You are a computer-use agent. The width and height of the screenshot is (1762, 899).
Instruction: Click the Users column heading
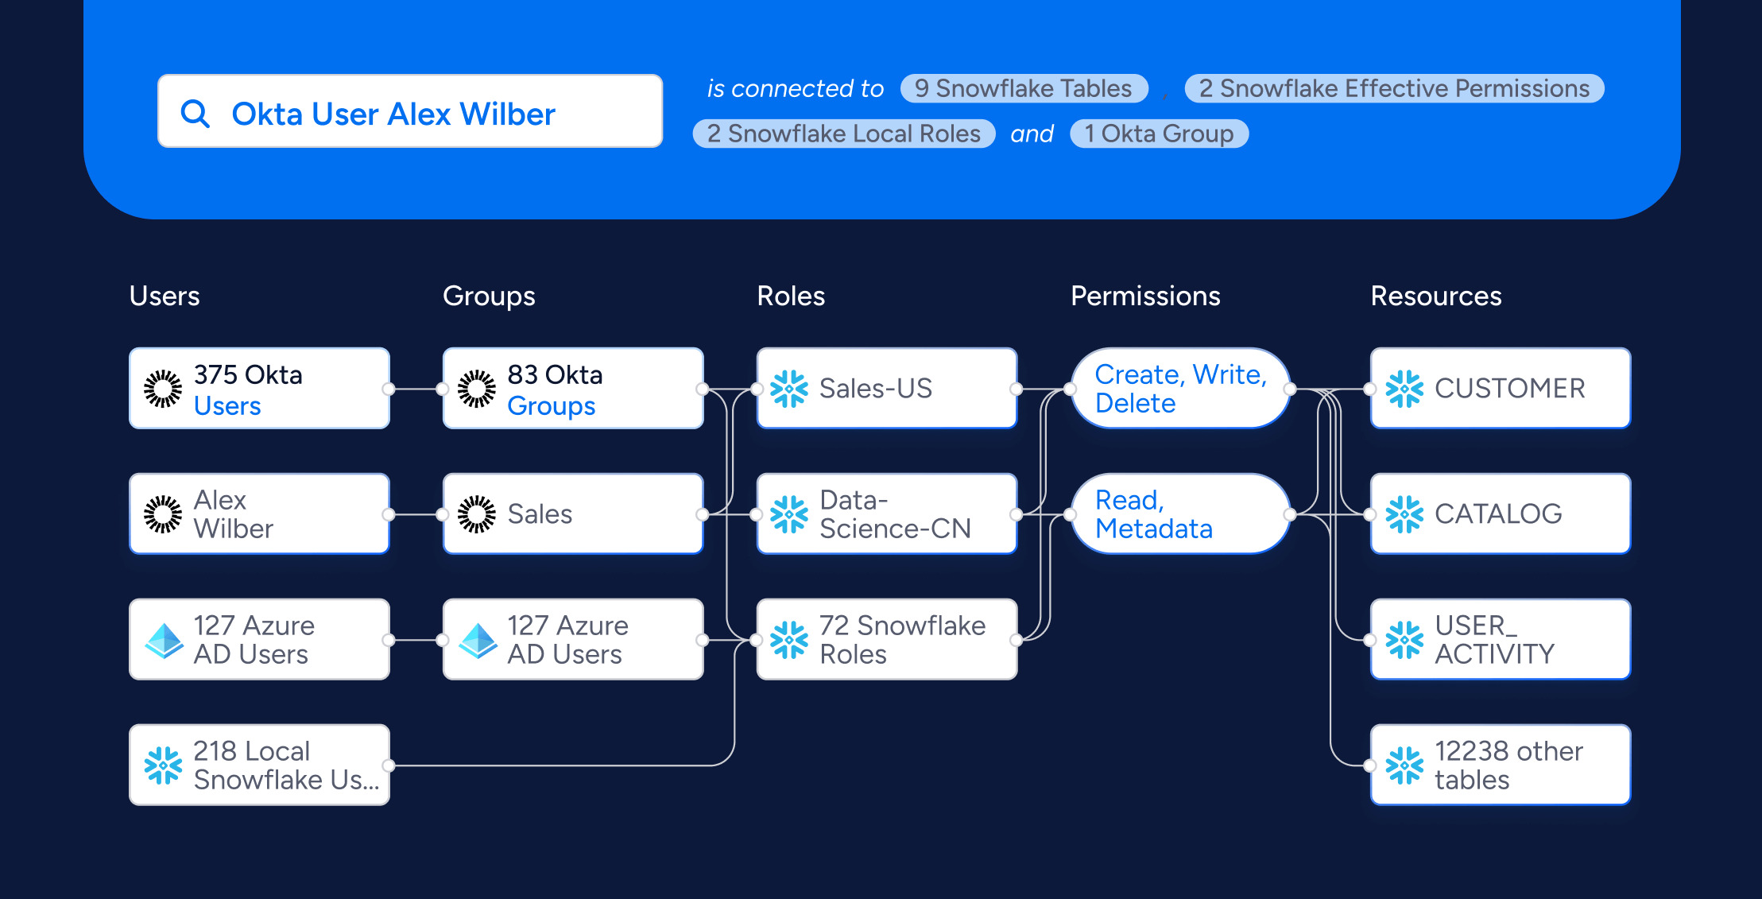coord(165,296)
